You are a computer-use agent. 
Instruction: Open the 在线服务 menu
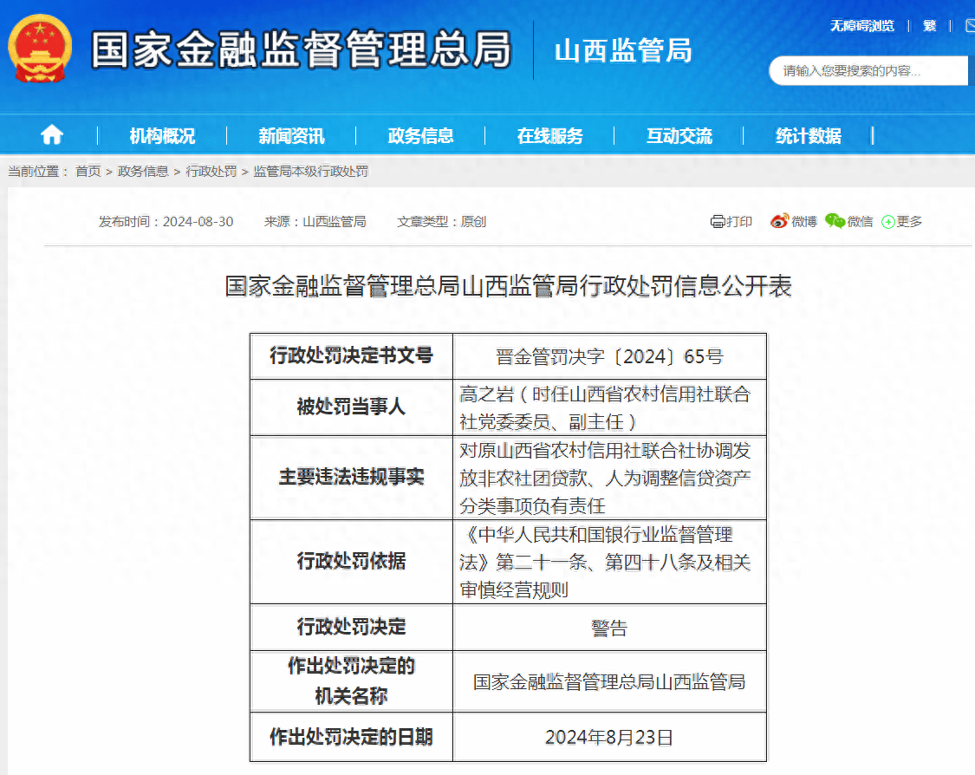(x=550, y=135)
